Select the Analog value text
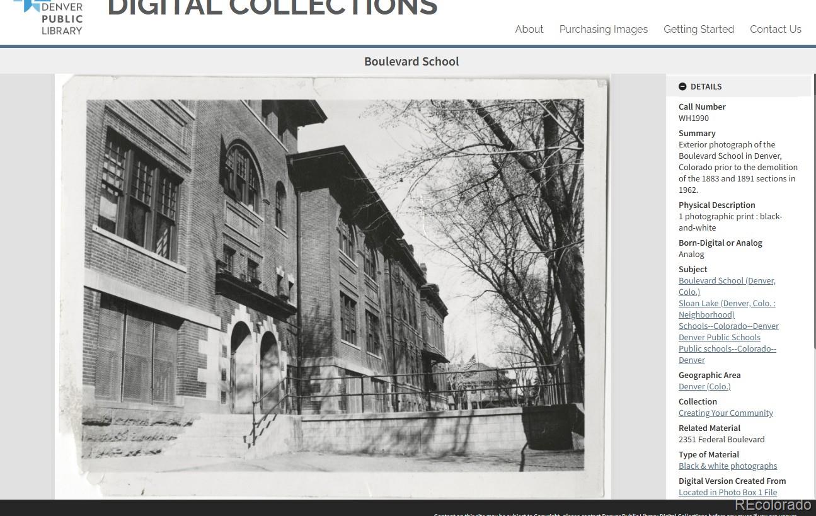This screenshot has width=816, height=516. coord(691,254)
